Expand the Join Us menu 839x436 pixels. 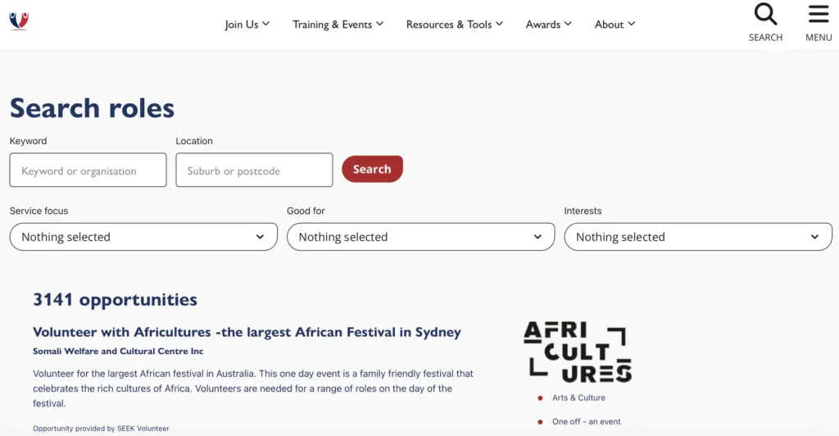[247, 25]
